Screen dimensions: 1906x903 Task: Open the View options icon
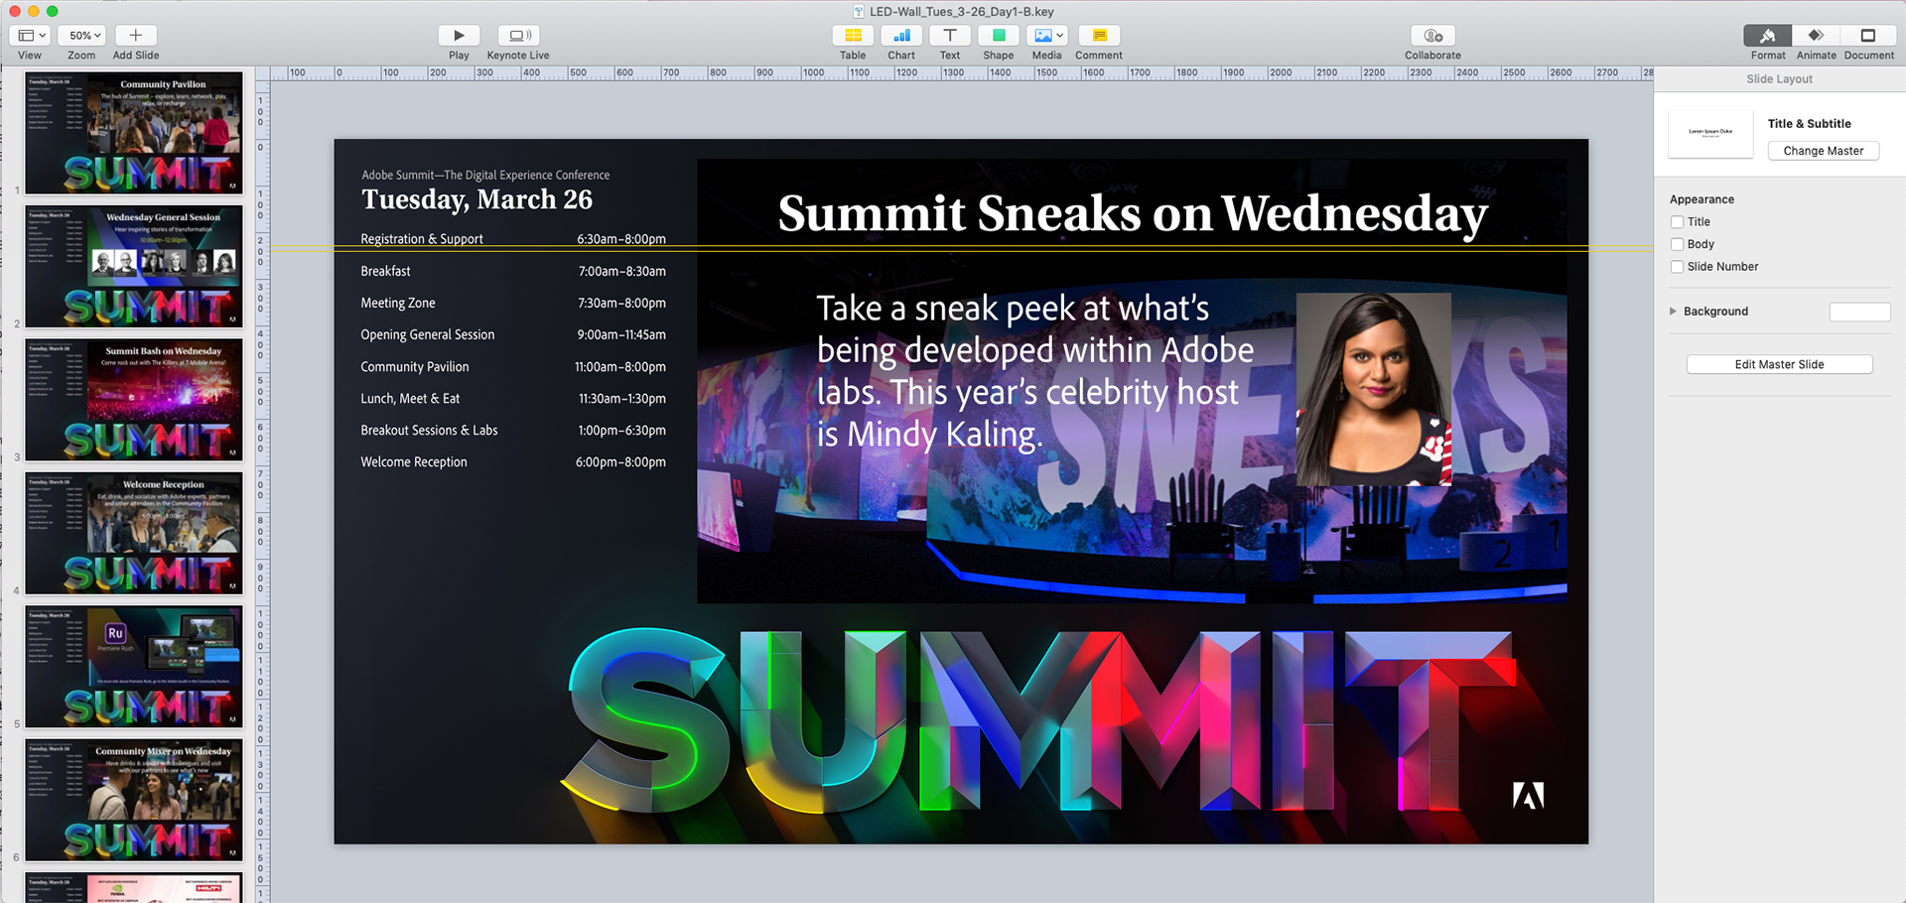coord(31,35)
